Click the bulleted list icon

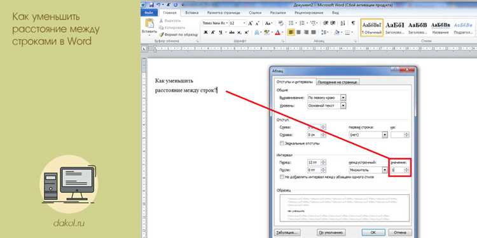coord(292,23)
